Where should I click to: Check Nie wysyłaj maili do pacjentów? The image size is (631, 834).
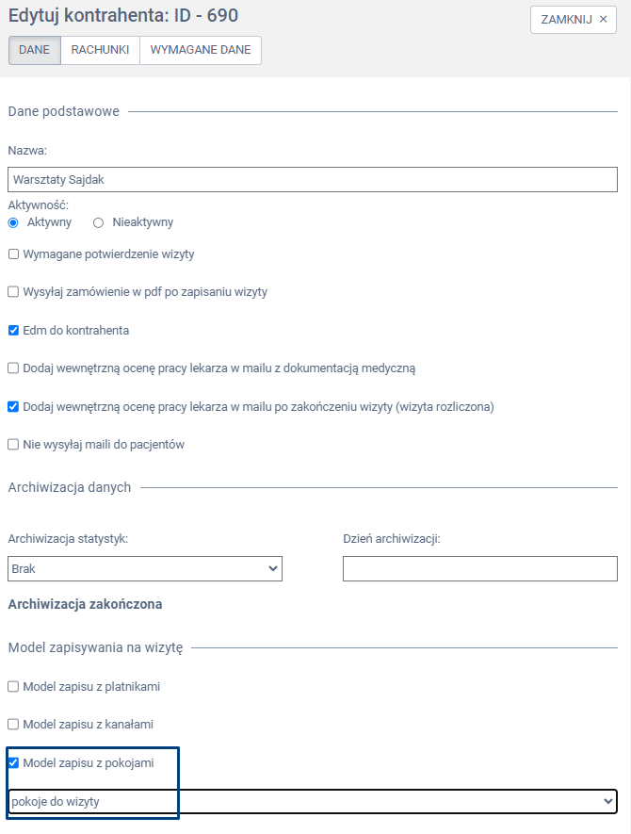coord(13,445)
